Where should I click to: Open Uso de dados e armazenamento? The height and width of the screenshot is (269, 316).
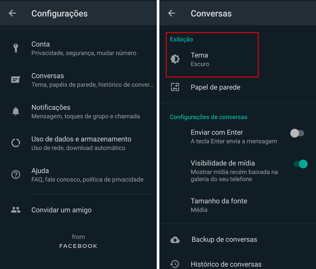click(78, 143)
